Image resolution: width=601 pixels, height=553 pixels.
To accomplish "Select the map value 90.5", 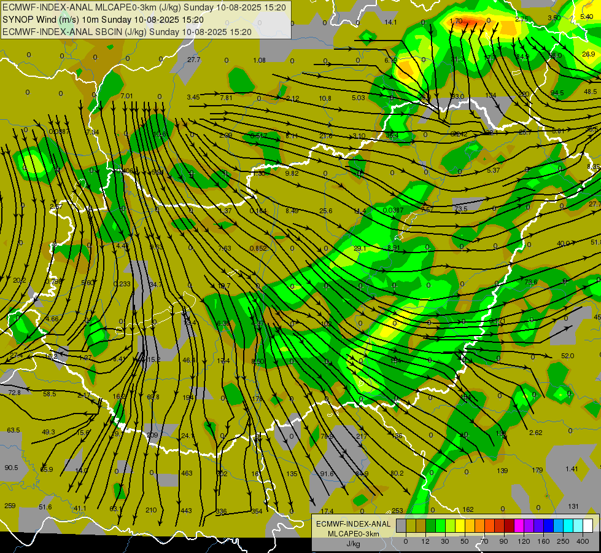I will 11,468.
